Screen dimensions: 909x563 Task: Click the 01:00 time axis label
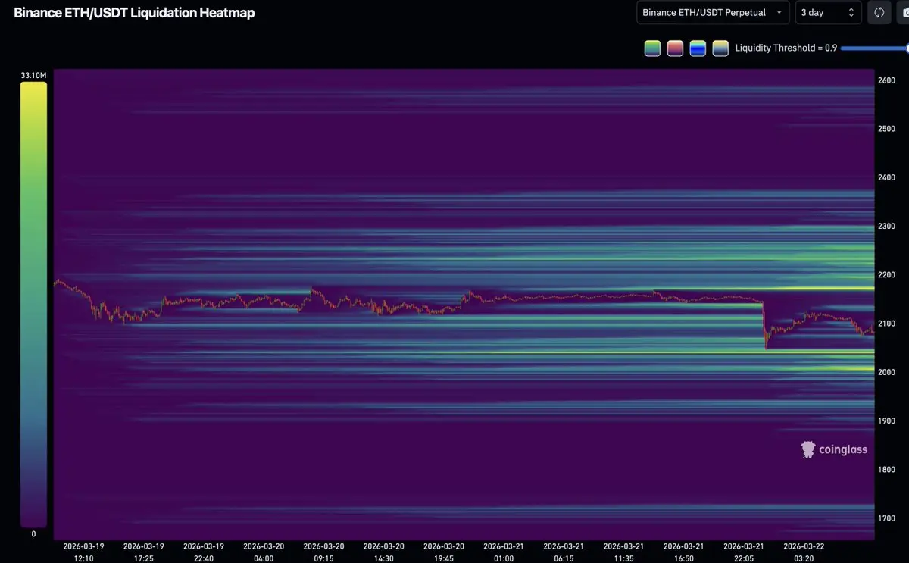[x=503, y=558]
